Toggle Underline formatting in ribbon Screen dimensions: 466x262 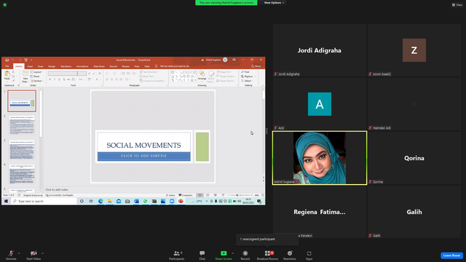coord(60,79)
